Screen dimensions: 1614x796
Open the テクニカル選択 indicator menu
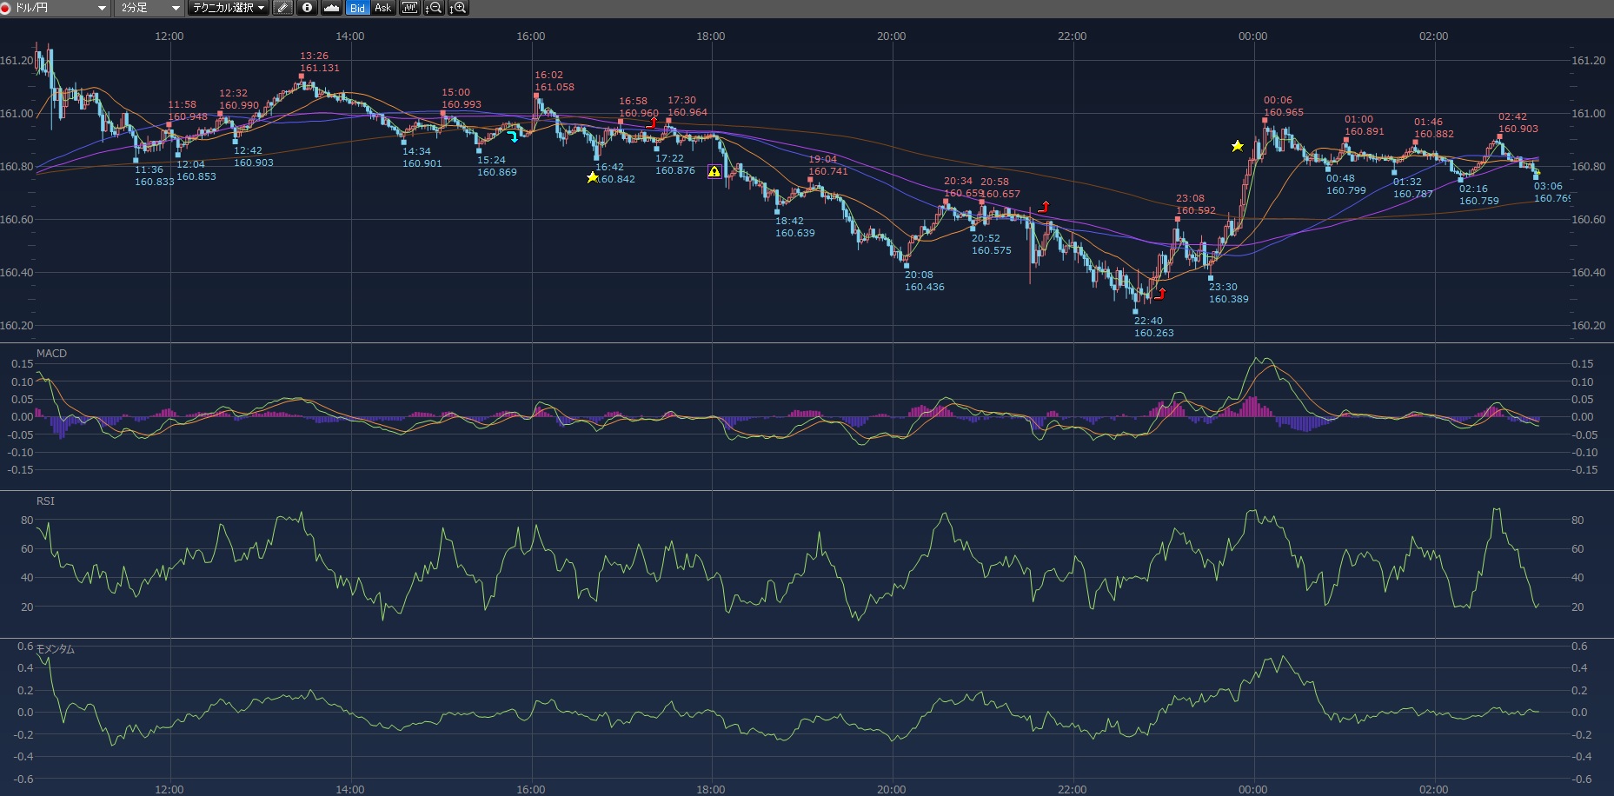pyautogui.click(x=229, y=8)
